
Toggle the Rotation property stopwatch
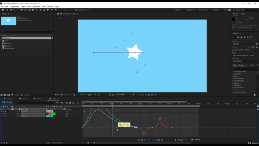point(17,116)
